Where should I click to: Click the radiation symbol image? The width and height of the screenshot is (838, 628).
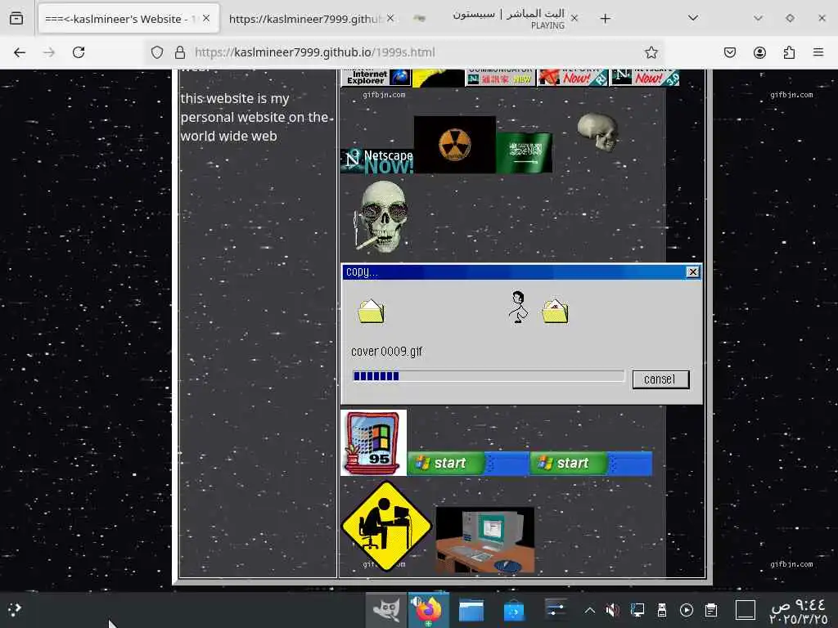[x=455, y=144]
